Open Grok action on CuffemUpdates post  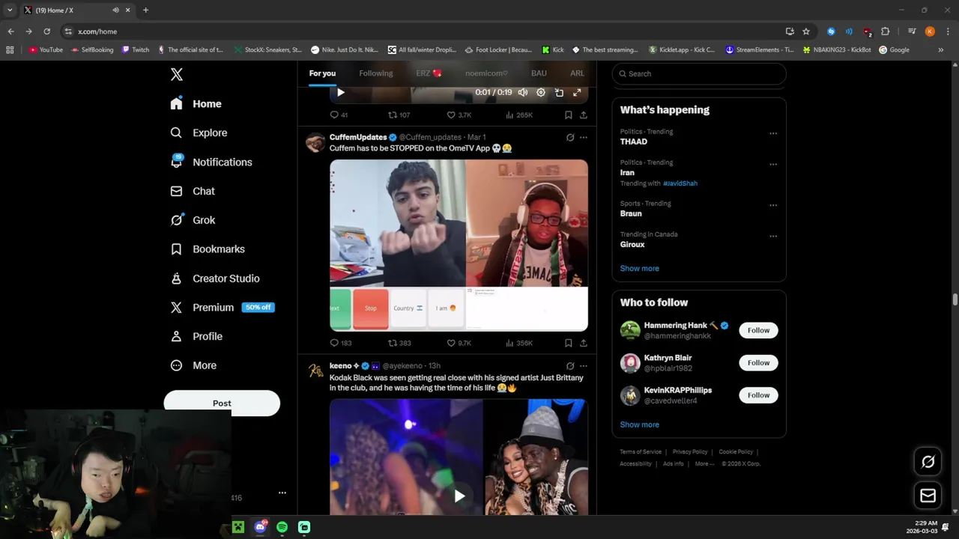coord(570,137)
